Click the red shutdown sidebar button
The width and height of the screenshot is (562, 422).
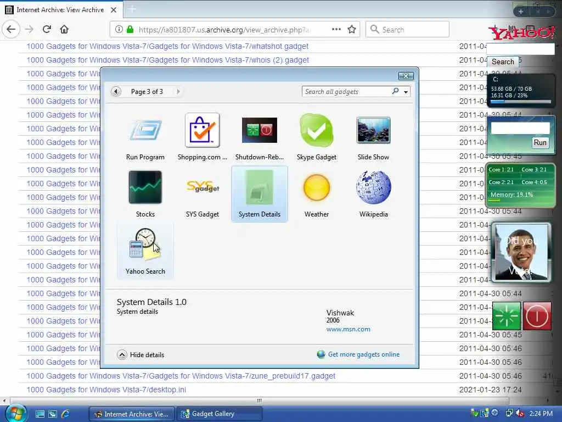[x=537, y=316]
